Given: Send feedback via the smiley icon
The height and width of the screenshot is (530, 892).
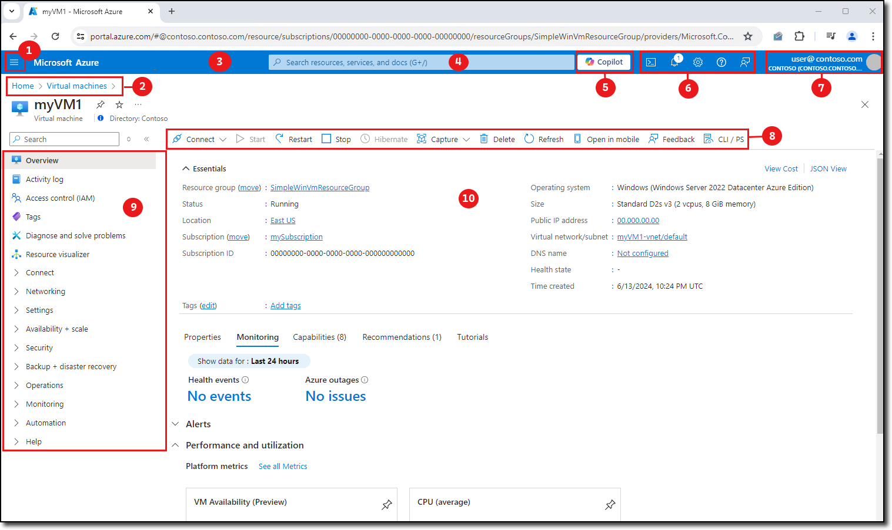Looking at the screenshot, I should click(x=745, y=62).
